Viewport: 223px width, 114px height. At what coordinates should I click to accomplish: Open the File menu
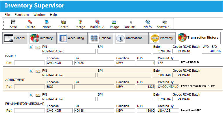click(7, 15)
